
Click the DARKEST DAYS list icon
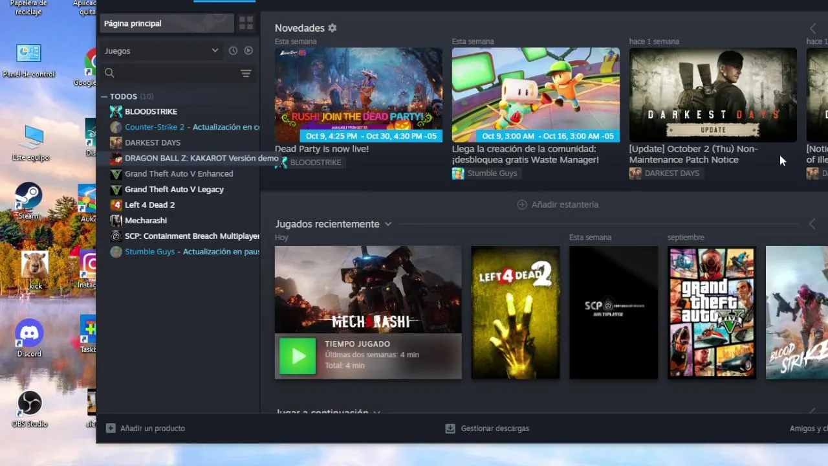coord(116,142)
